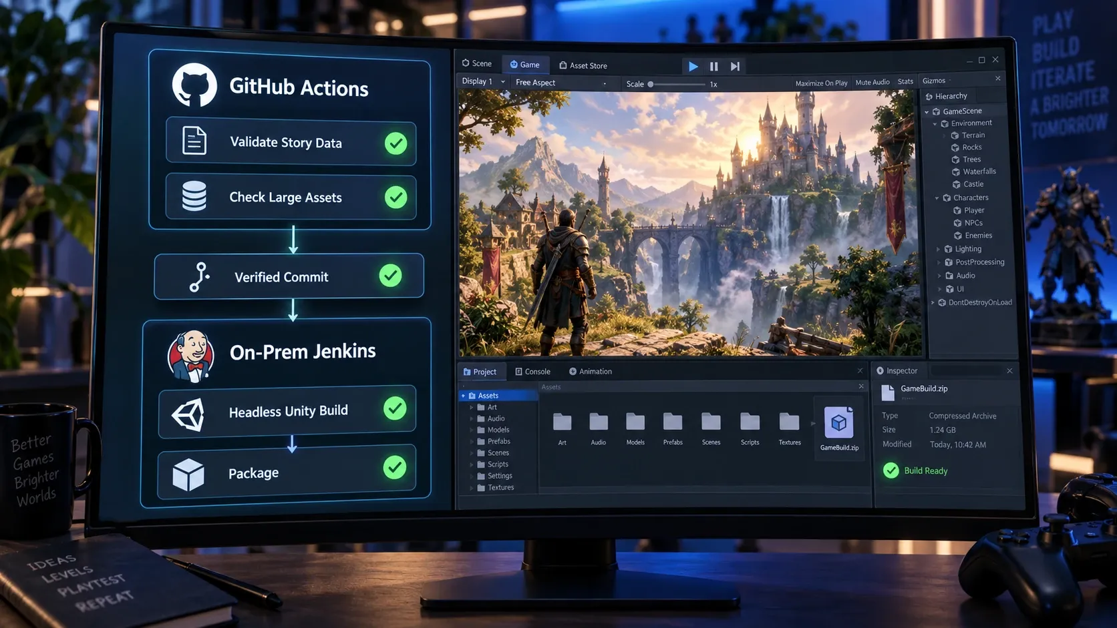Click the Unity logo beside Headless Unity Build

[x=188, y=414]
